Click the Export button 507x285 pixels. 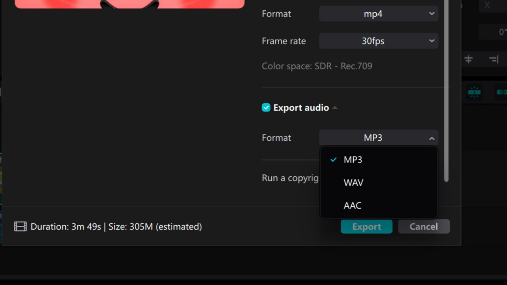(366, 226)
